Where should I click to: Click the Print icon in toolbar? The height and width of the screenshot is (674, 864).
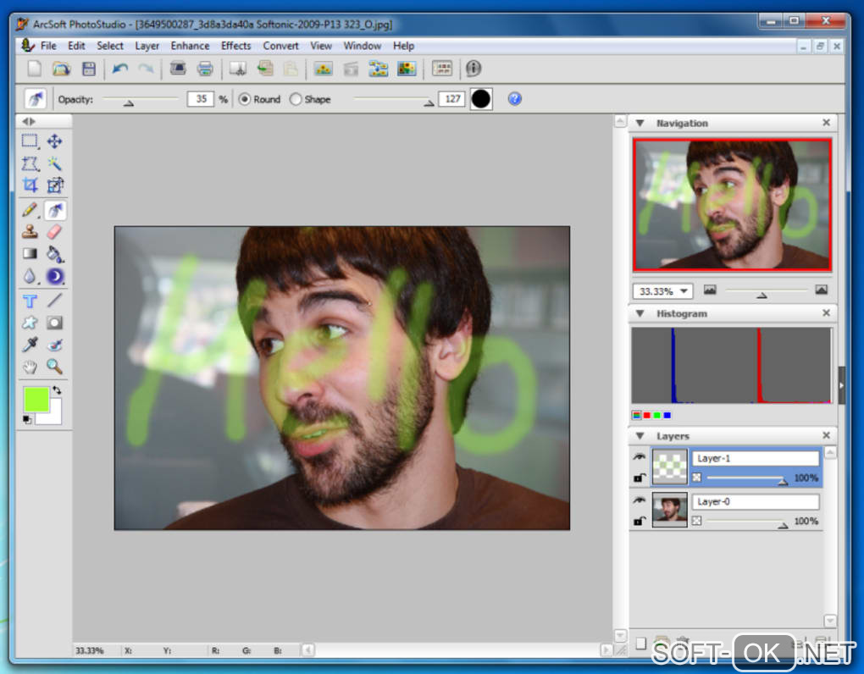point(204,69)
